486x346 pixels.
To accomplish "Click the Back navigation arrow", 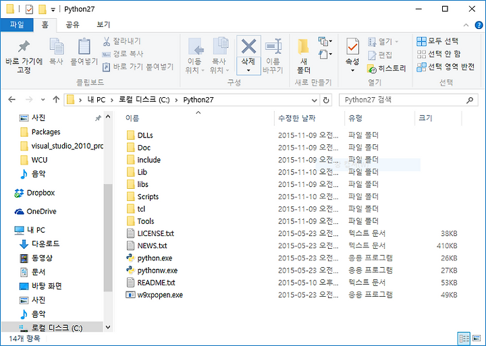I will tap(11, 100).
